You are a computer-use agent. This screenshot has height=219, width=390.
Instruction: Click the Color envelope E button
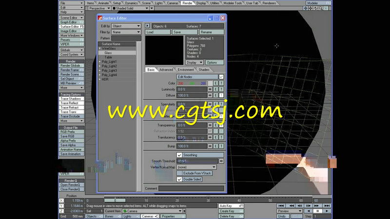coord(215,83)
